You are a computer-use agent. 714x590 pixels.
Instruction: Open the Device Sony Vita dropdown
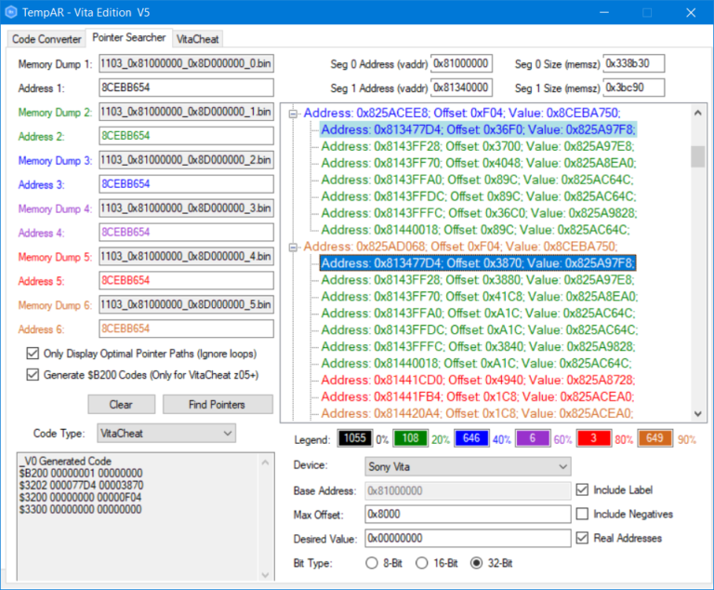point(468,466)
